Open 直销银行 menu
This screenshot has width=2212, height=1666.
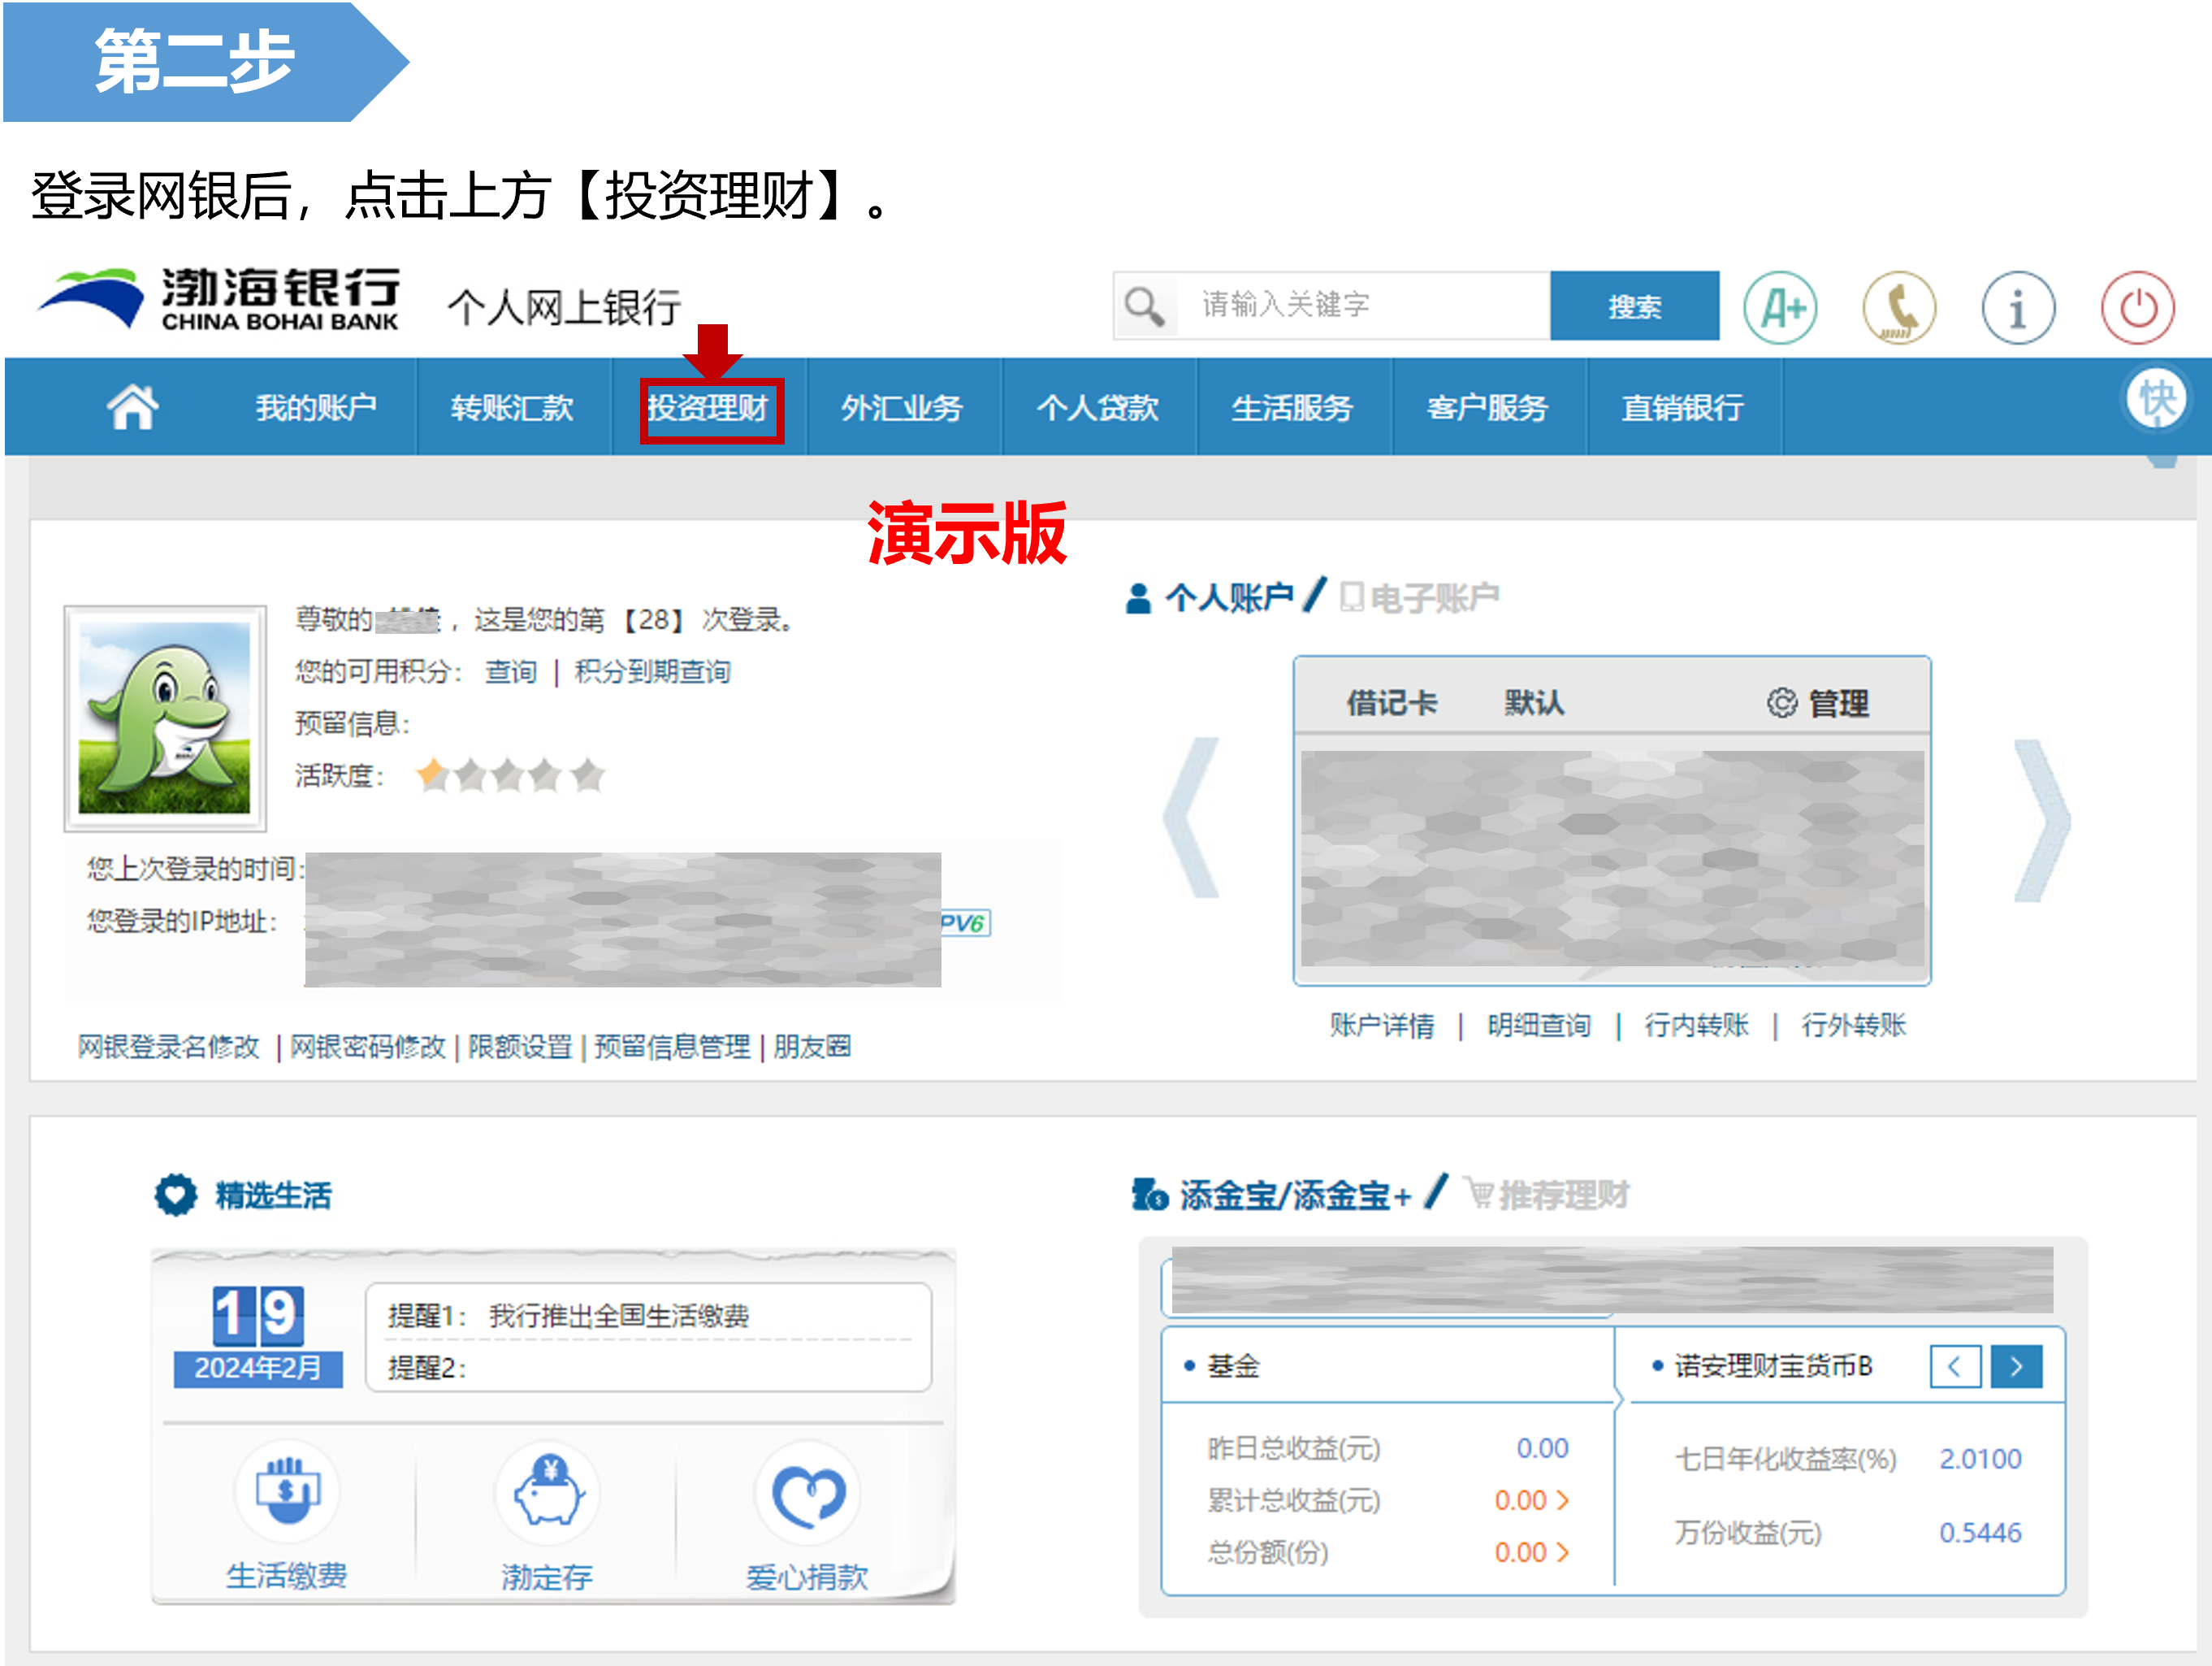click(1683, 407)
